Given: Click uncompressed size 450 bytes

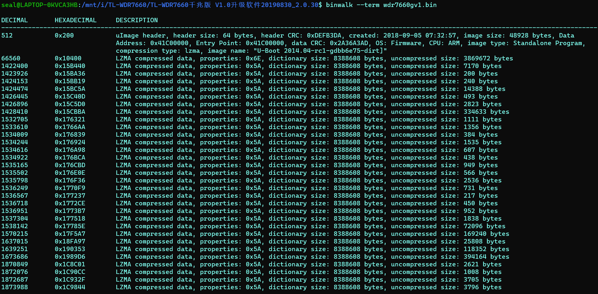Looking at the screenshot, I should (x=481, y=203).
